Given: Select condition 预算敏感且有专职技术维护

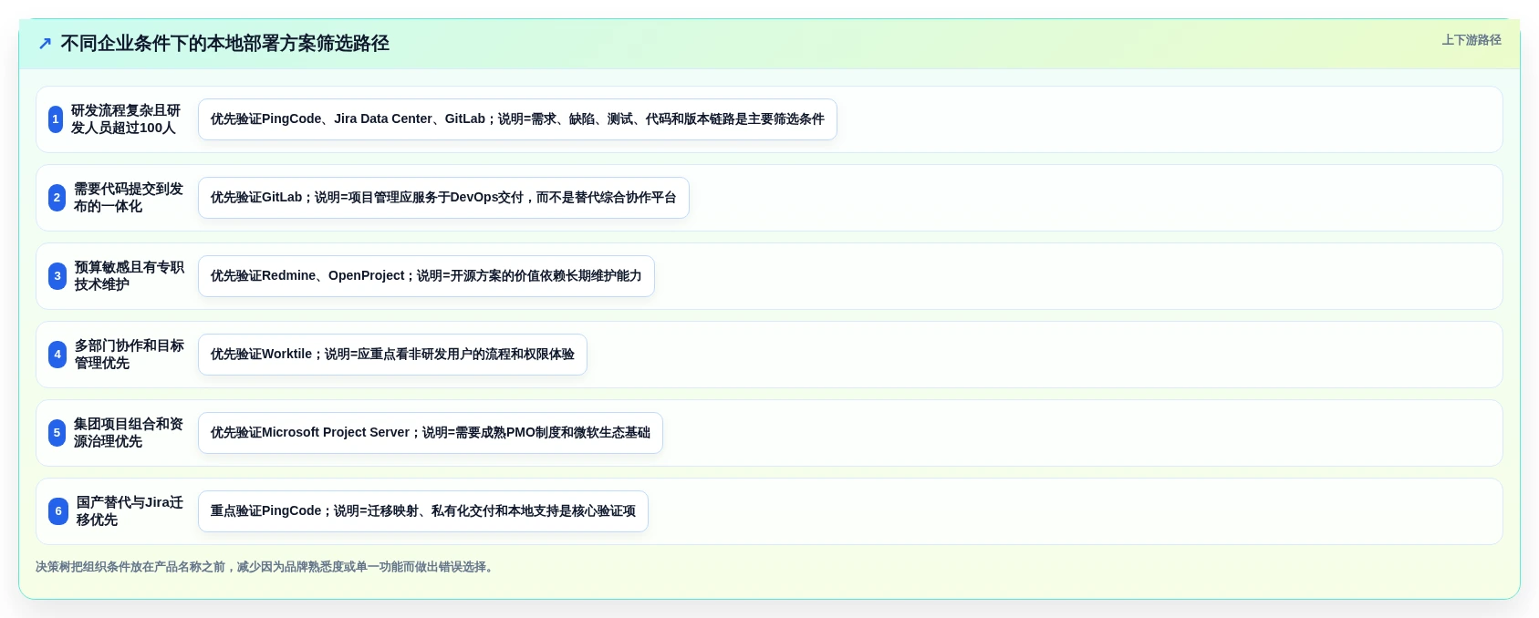Looking at the screenshot, I should [130, 276].
